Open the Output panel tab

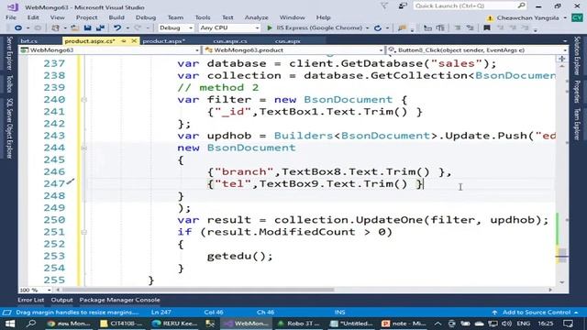point(61,300)
